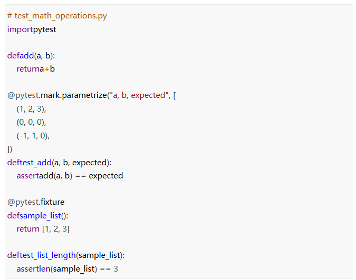Click the word pytest in the import statement

tap(44, 29)
